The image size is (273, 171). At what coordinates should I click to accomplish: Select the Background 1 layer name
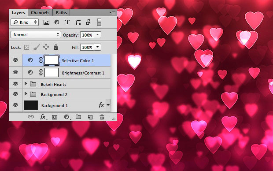coord(55,106)
